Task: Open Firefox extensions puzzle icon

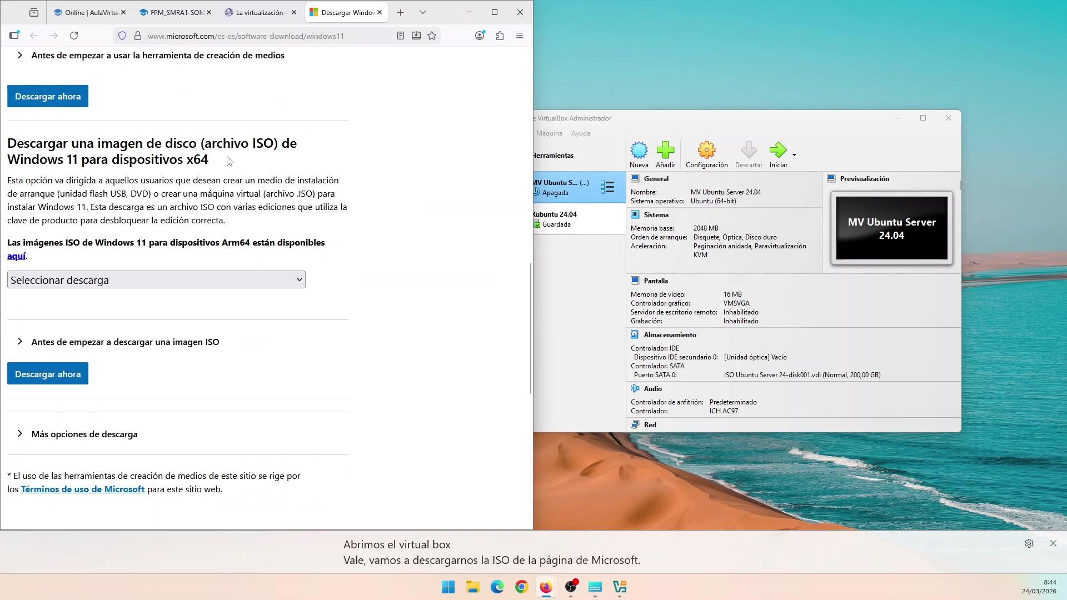Action: (500, 36)
